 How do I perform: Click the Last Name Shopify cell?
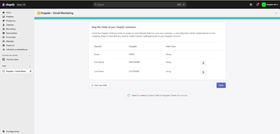click(x=99, y=71)
